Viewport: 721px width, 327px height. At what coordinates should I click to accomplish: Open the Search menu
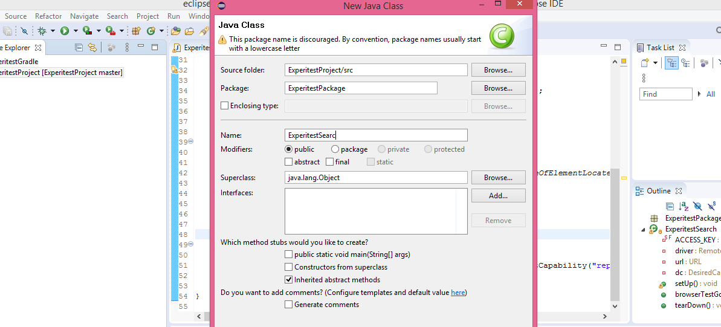pyautogui.click(x=117, y=16)
